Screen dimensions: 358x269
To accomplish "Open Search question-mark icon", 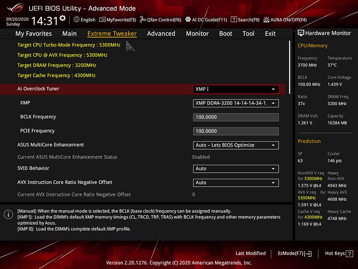I will pyautogui.click(x=234, y=20).
